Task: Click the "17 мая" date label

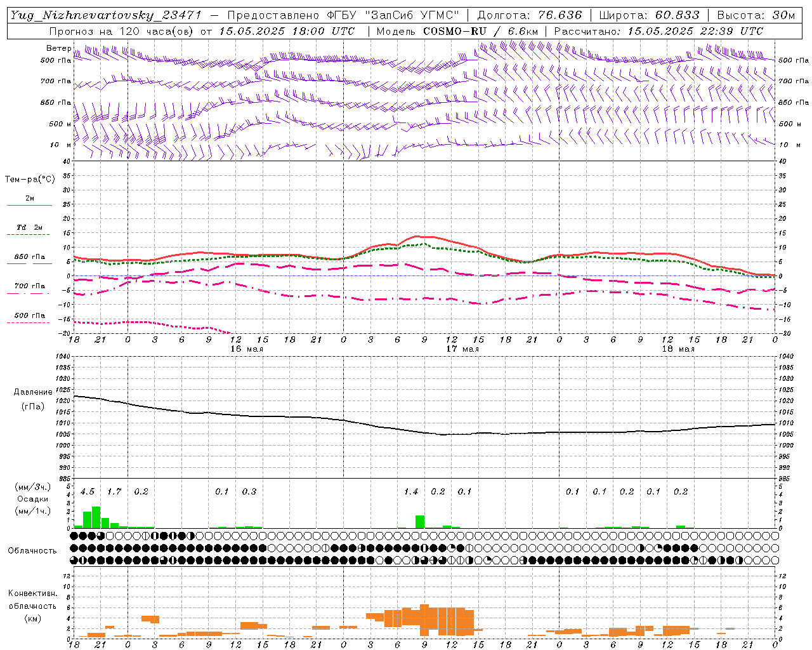Action: pyautogui.click(x=462, y=349)
